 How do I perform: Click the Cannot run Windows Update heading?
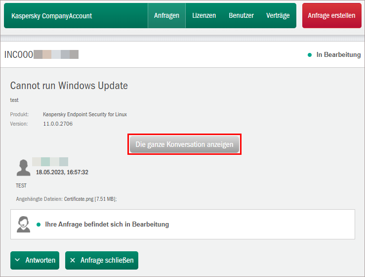pos(69,86)
